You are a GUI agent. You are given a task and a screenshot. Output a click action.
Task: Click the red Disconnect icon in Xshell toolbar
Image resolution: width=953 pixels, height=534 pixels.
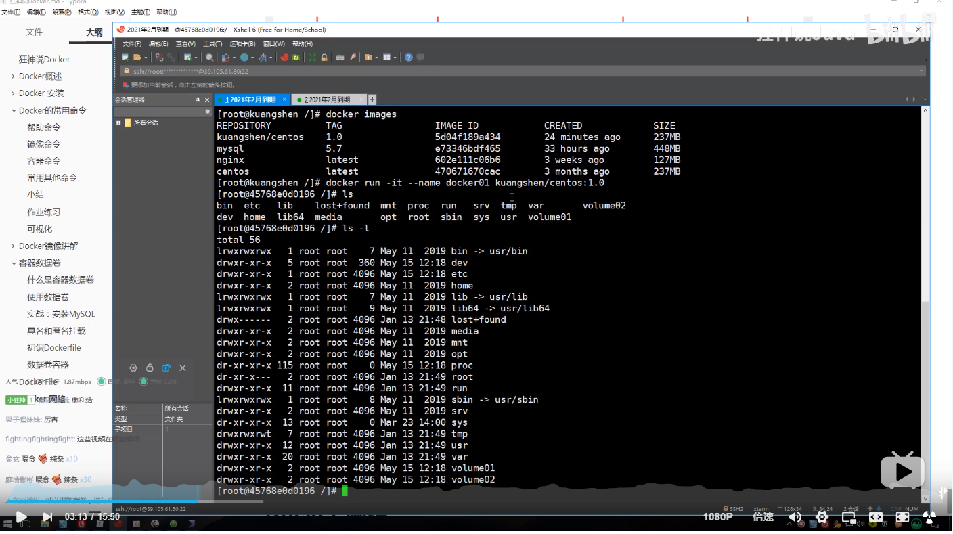159,58
